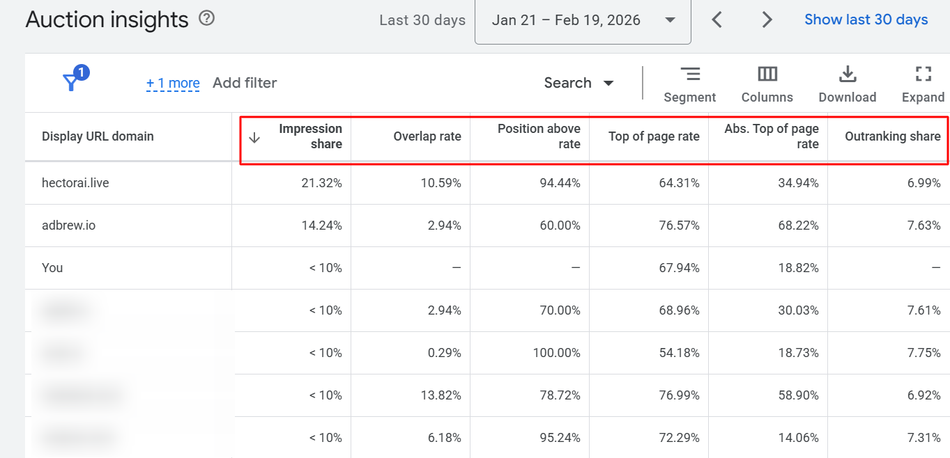Select the hectorai.live domain row
This screenshot has height=458, width=950.
(x=75, y=183)
